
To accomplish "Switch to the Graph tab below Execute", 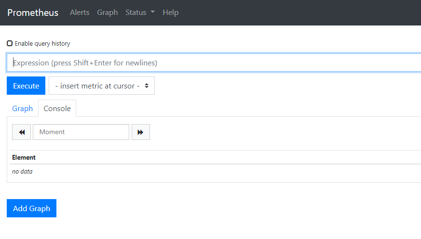I will pos(23,109).
